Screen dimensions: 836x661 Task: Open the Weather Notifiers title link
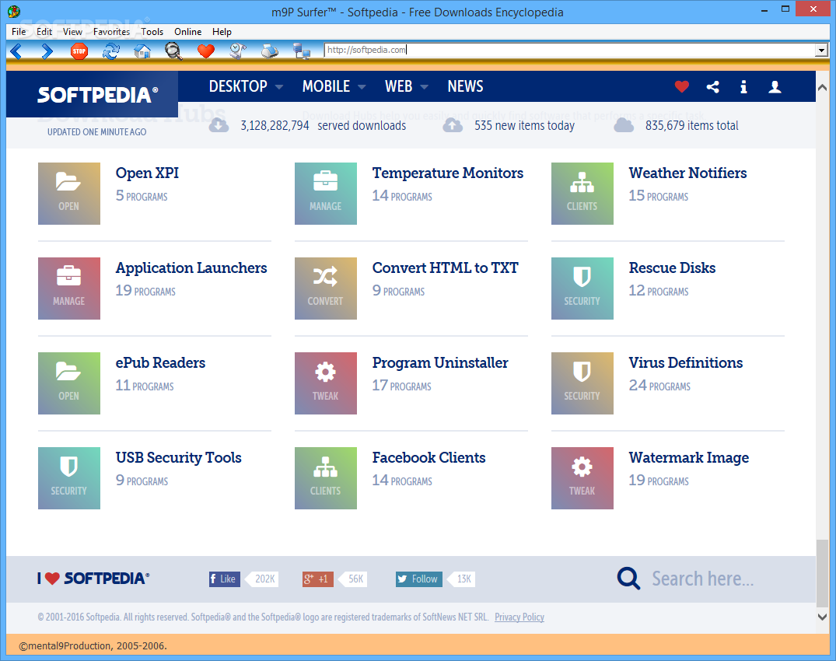coord(687,173)
